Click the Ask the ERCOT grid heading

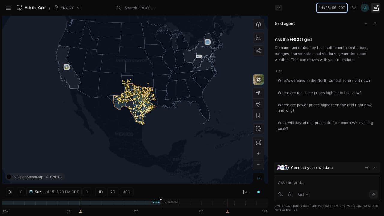tap(293, 39)
